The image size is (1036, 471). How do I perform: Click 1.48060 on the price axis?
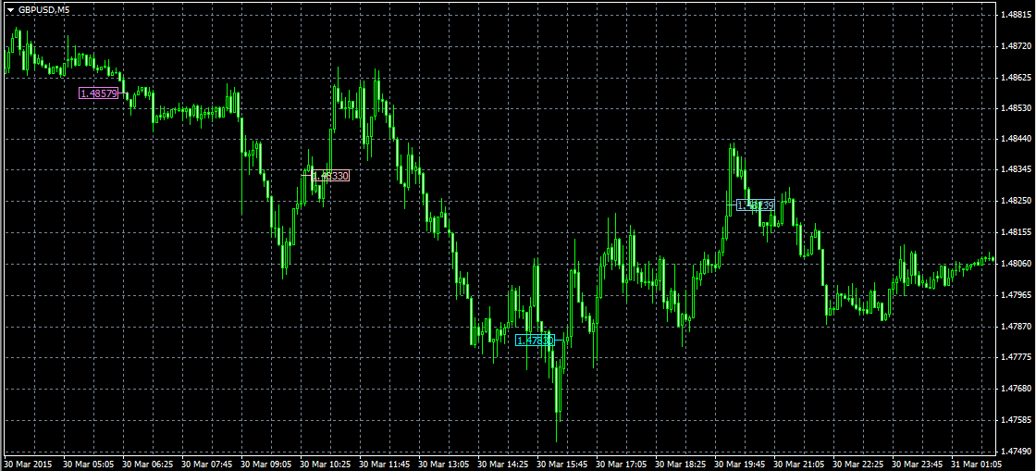(1017, 264)
